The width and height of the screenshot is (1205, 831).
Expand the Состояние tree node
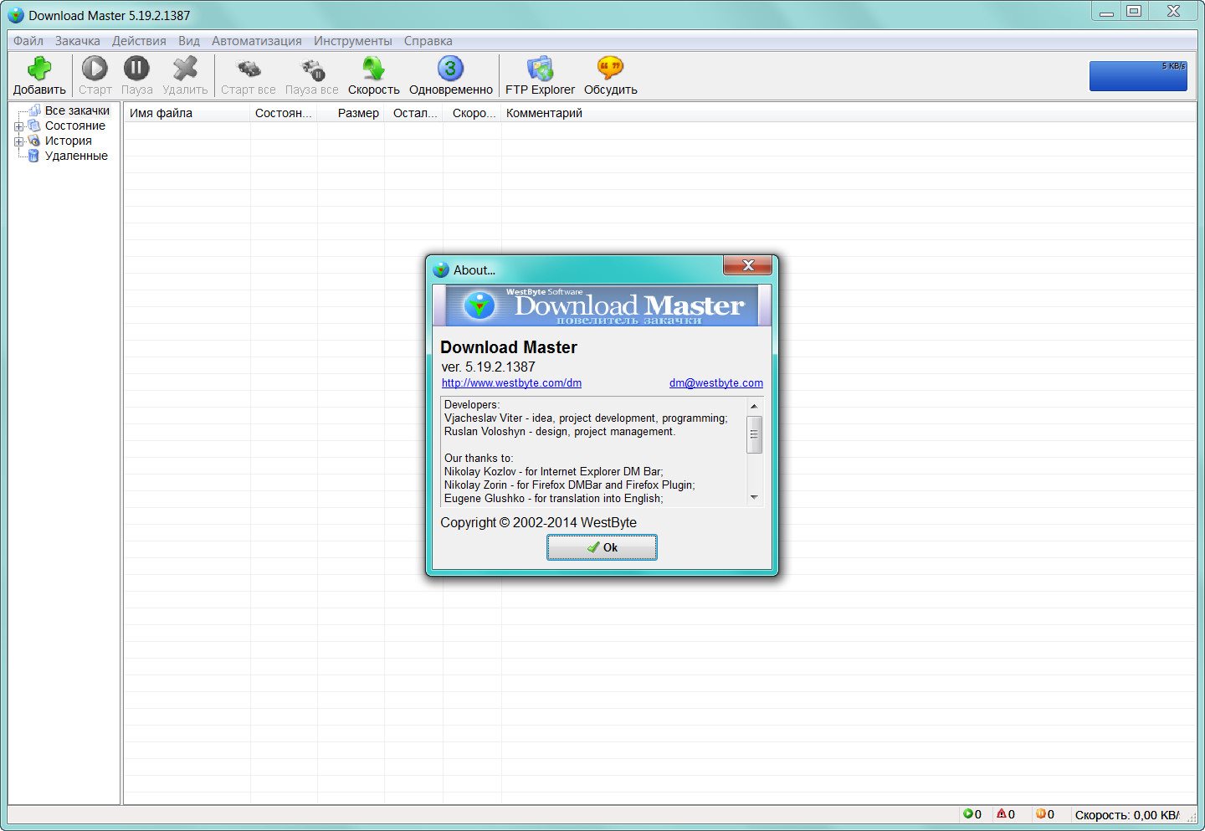(18, 126)
